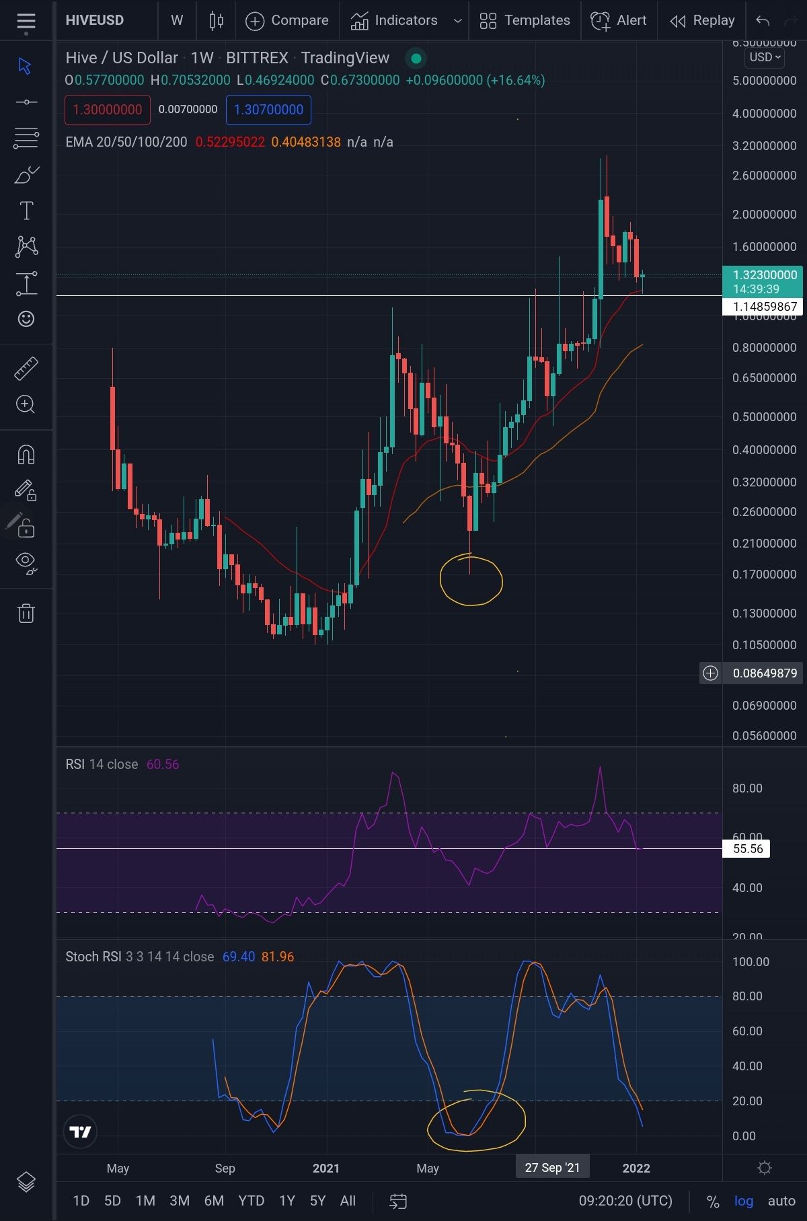Open the forecasting and measurement tools
The width and height of the screenshot is (807, 1221).
click(x=26, y=283)
